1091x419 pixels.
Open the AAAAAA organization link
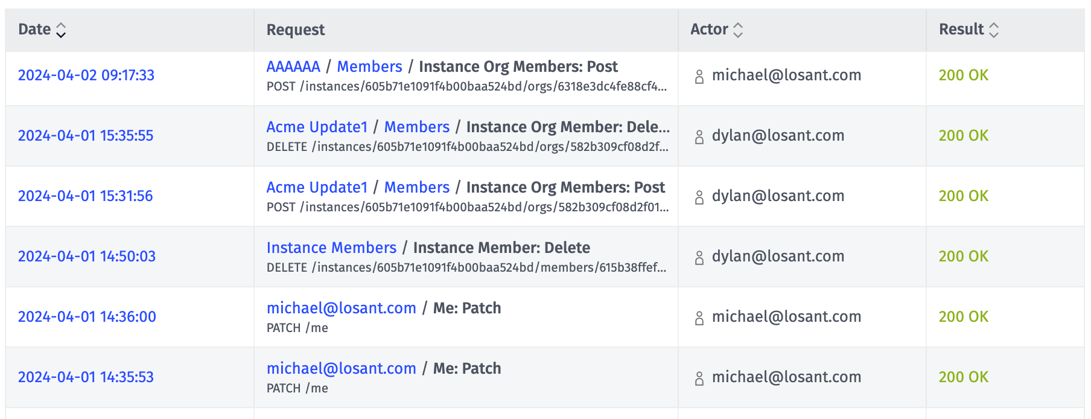tap(293, 66)
